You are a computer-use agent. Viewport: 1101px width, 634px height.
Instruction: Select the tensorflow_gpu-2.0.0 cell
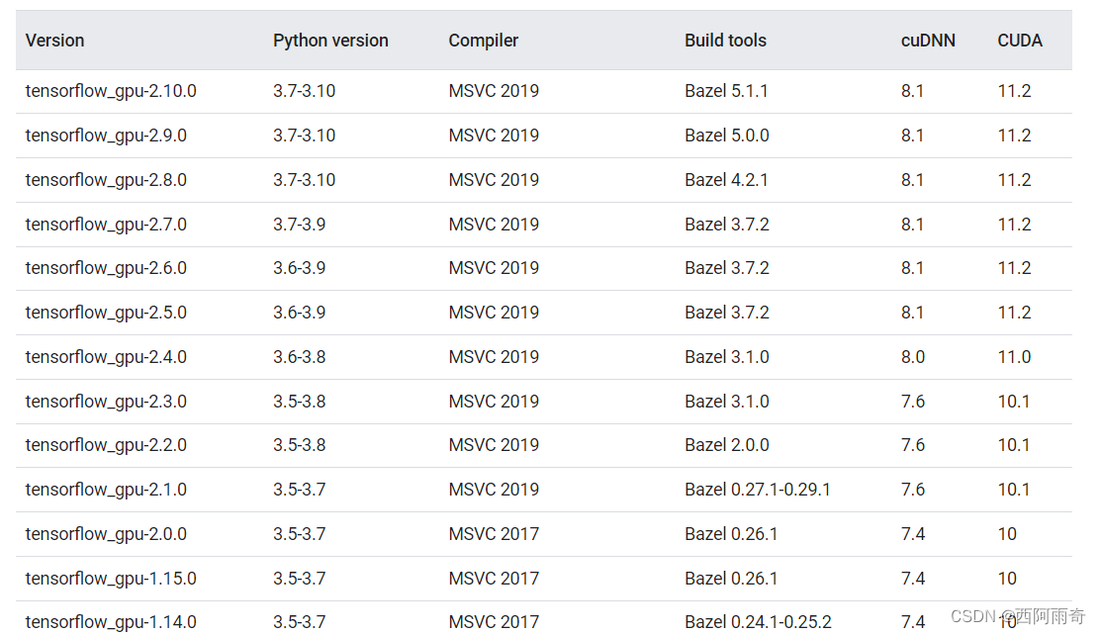pyautogui.click(x=106, y=534)
